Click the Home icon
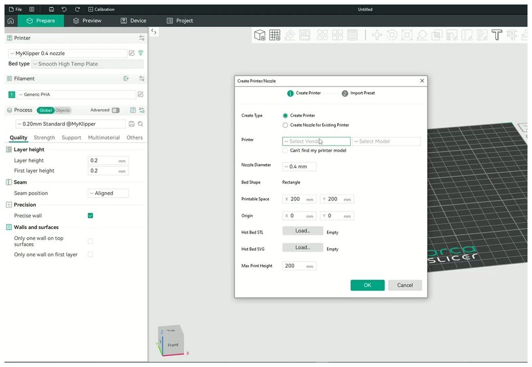Viewport: 532px width, 367px height. [11, 21]
